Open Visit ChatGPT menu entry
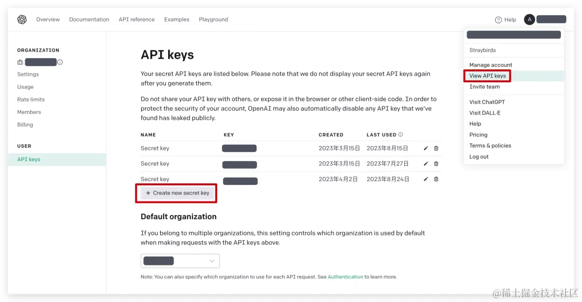Image resolution: width=582 pixels, height=302 pixels. click(487, 102)
